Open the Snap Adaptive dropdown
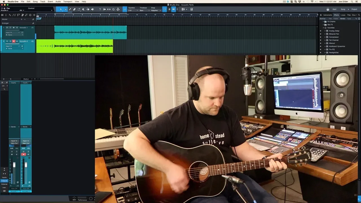 (x=156, y=10)
